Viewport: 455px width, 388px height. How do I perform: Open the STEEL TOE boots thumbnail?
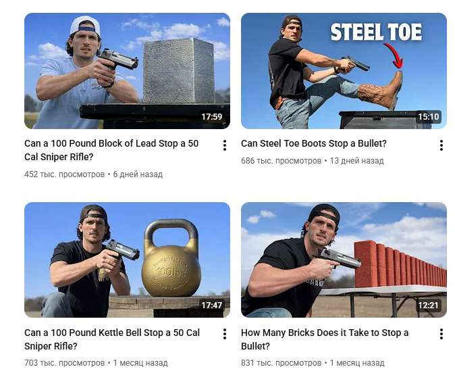pos(344,71)
